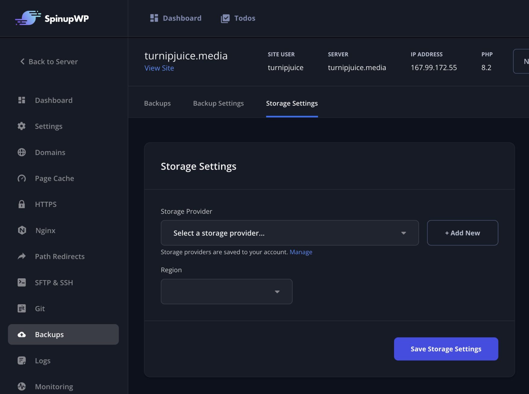The height and width of the screenshot is (394, 529).
Task: Click the PHP version 8.2
Action: click(x=486, y=67)
